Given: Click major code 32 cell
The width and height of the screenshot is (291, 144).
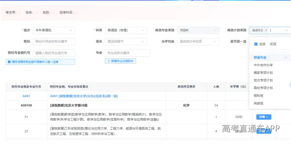Looking at the screenshot, I should pos(26,131).
